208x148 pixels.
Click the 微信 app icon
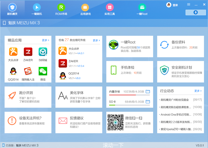click(x=43, y=71)
